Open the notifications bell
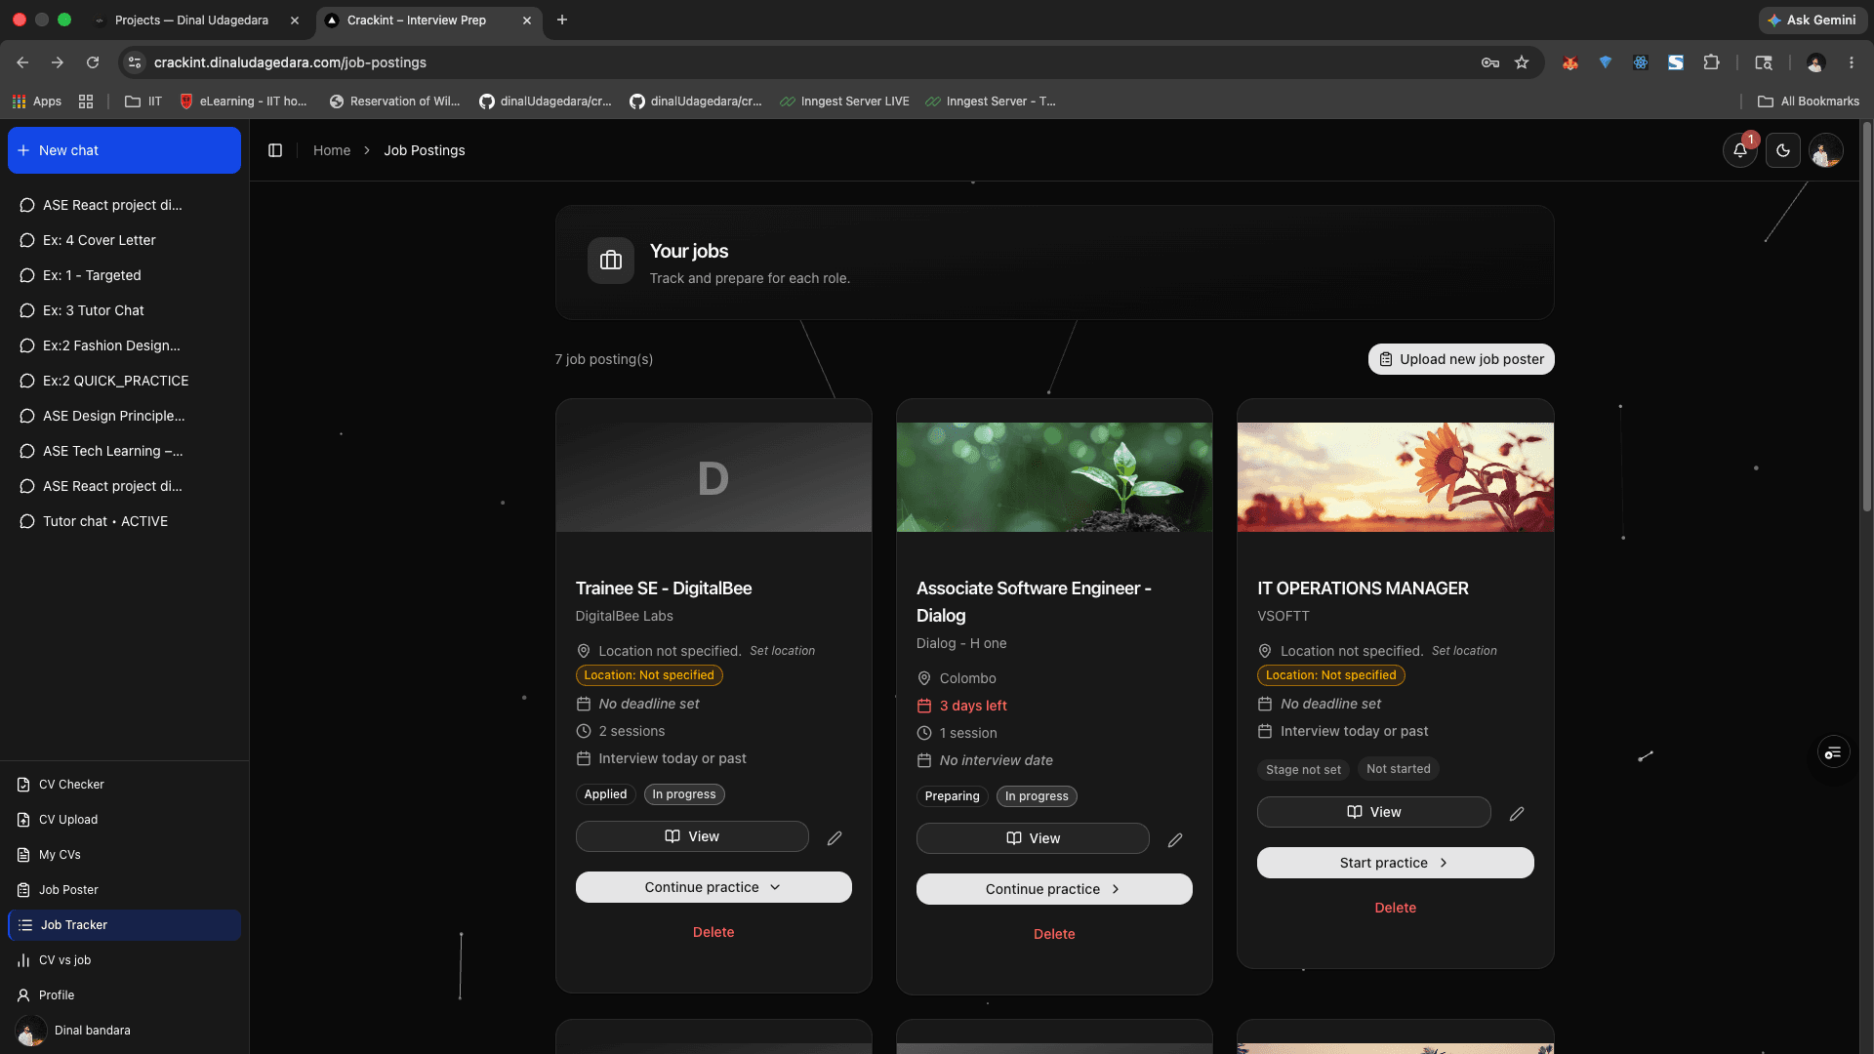Image resolution: width=1874 pixels, height=1054 pixels. (1740, 150)
